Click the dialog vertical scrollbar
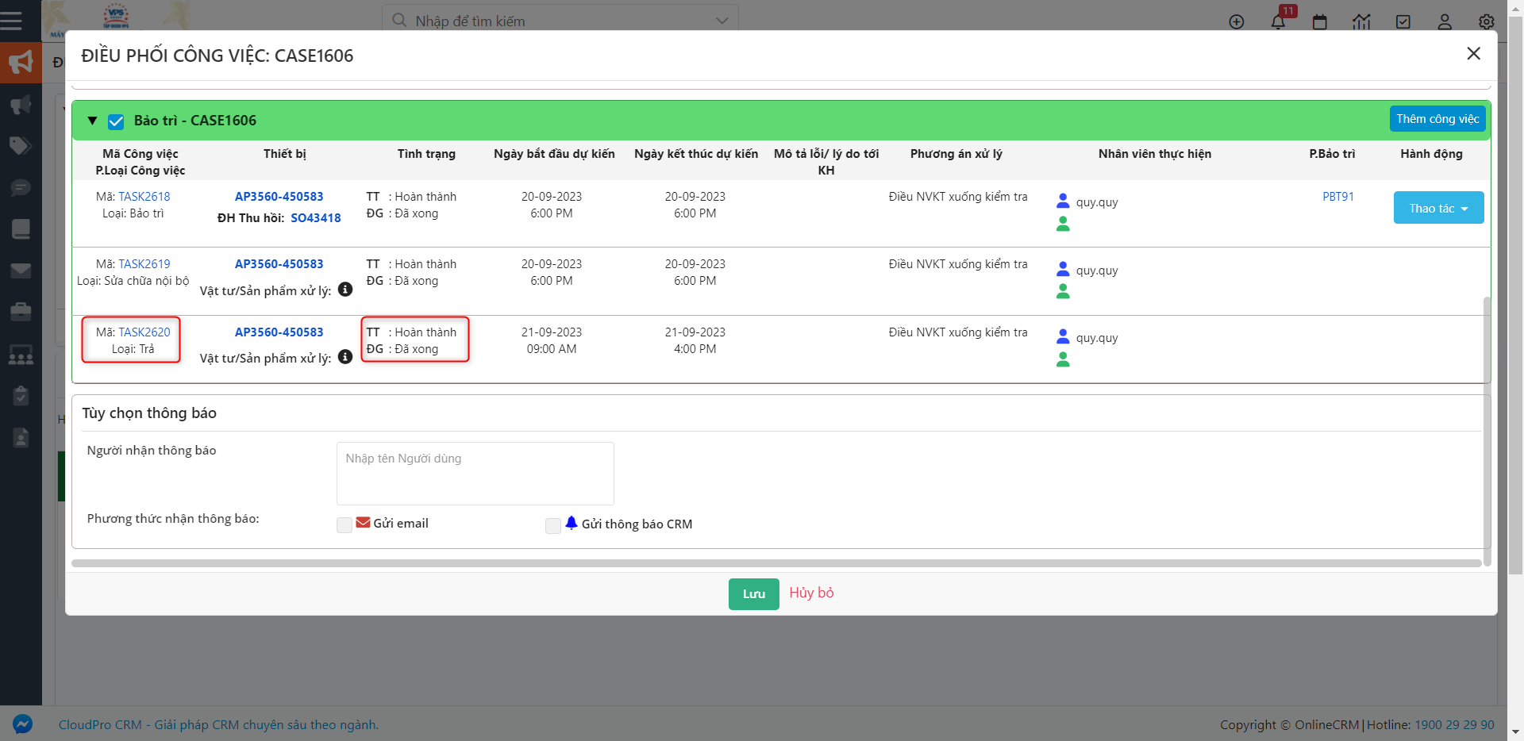The height and width of the screenshot is (741, 1524). coord(1487,431)
